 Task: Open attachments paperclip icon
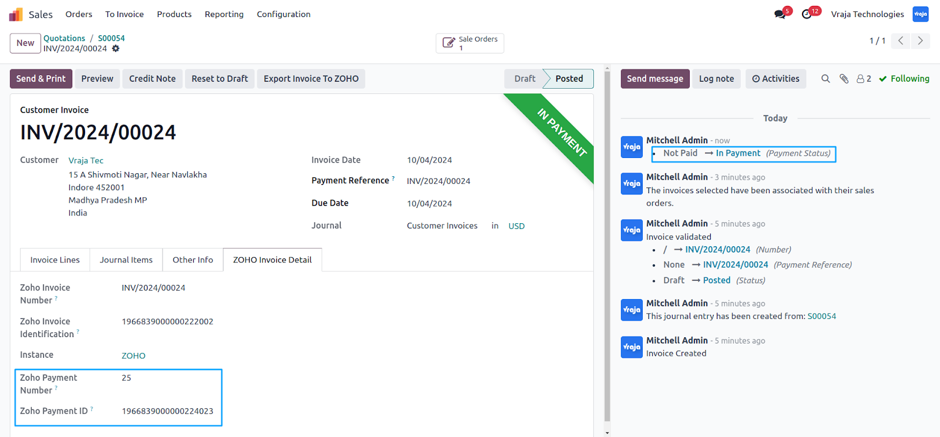pos(844,79)
